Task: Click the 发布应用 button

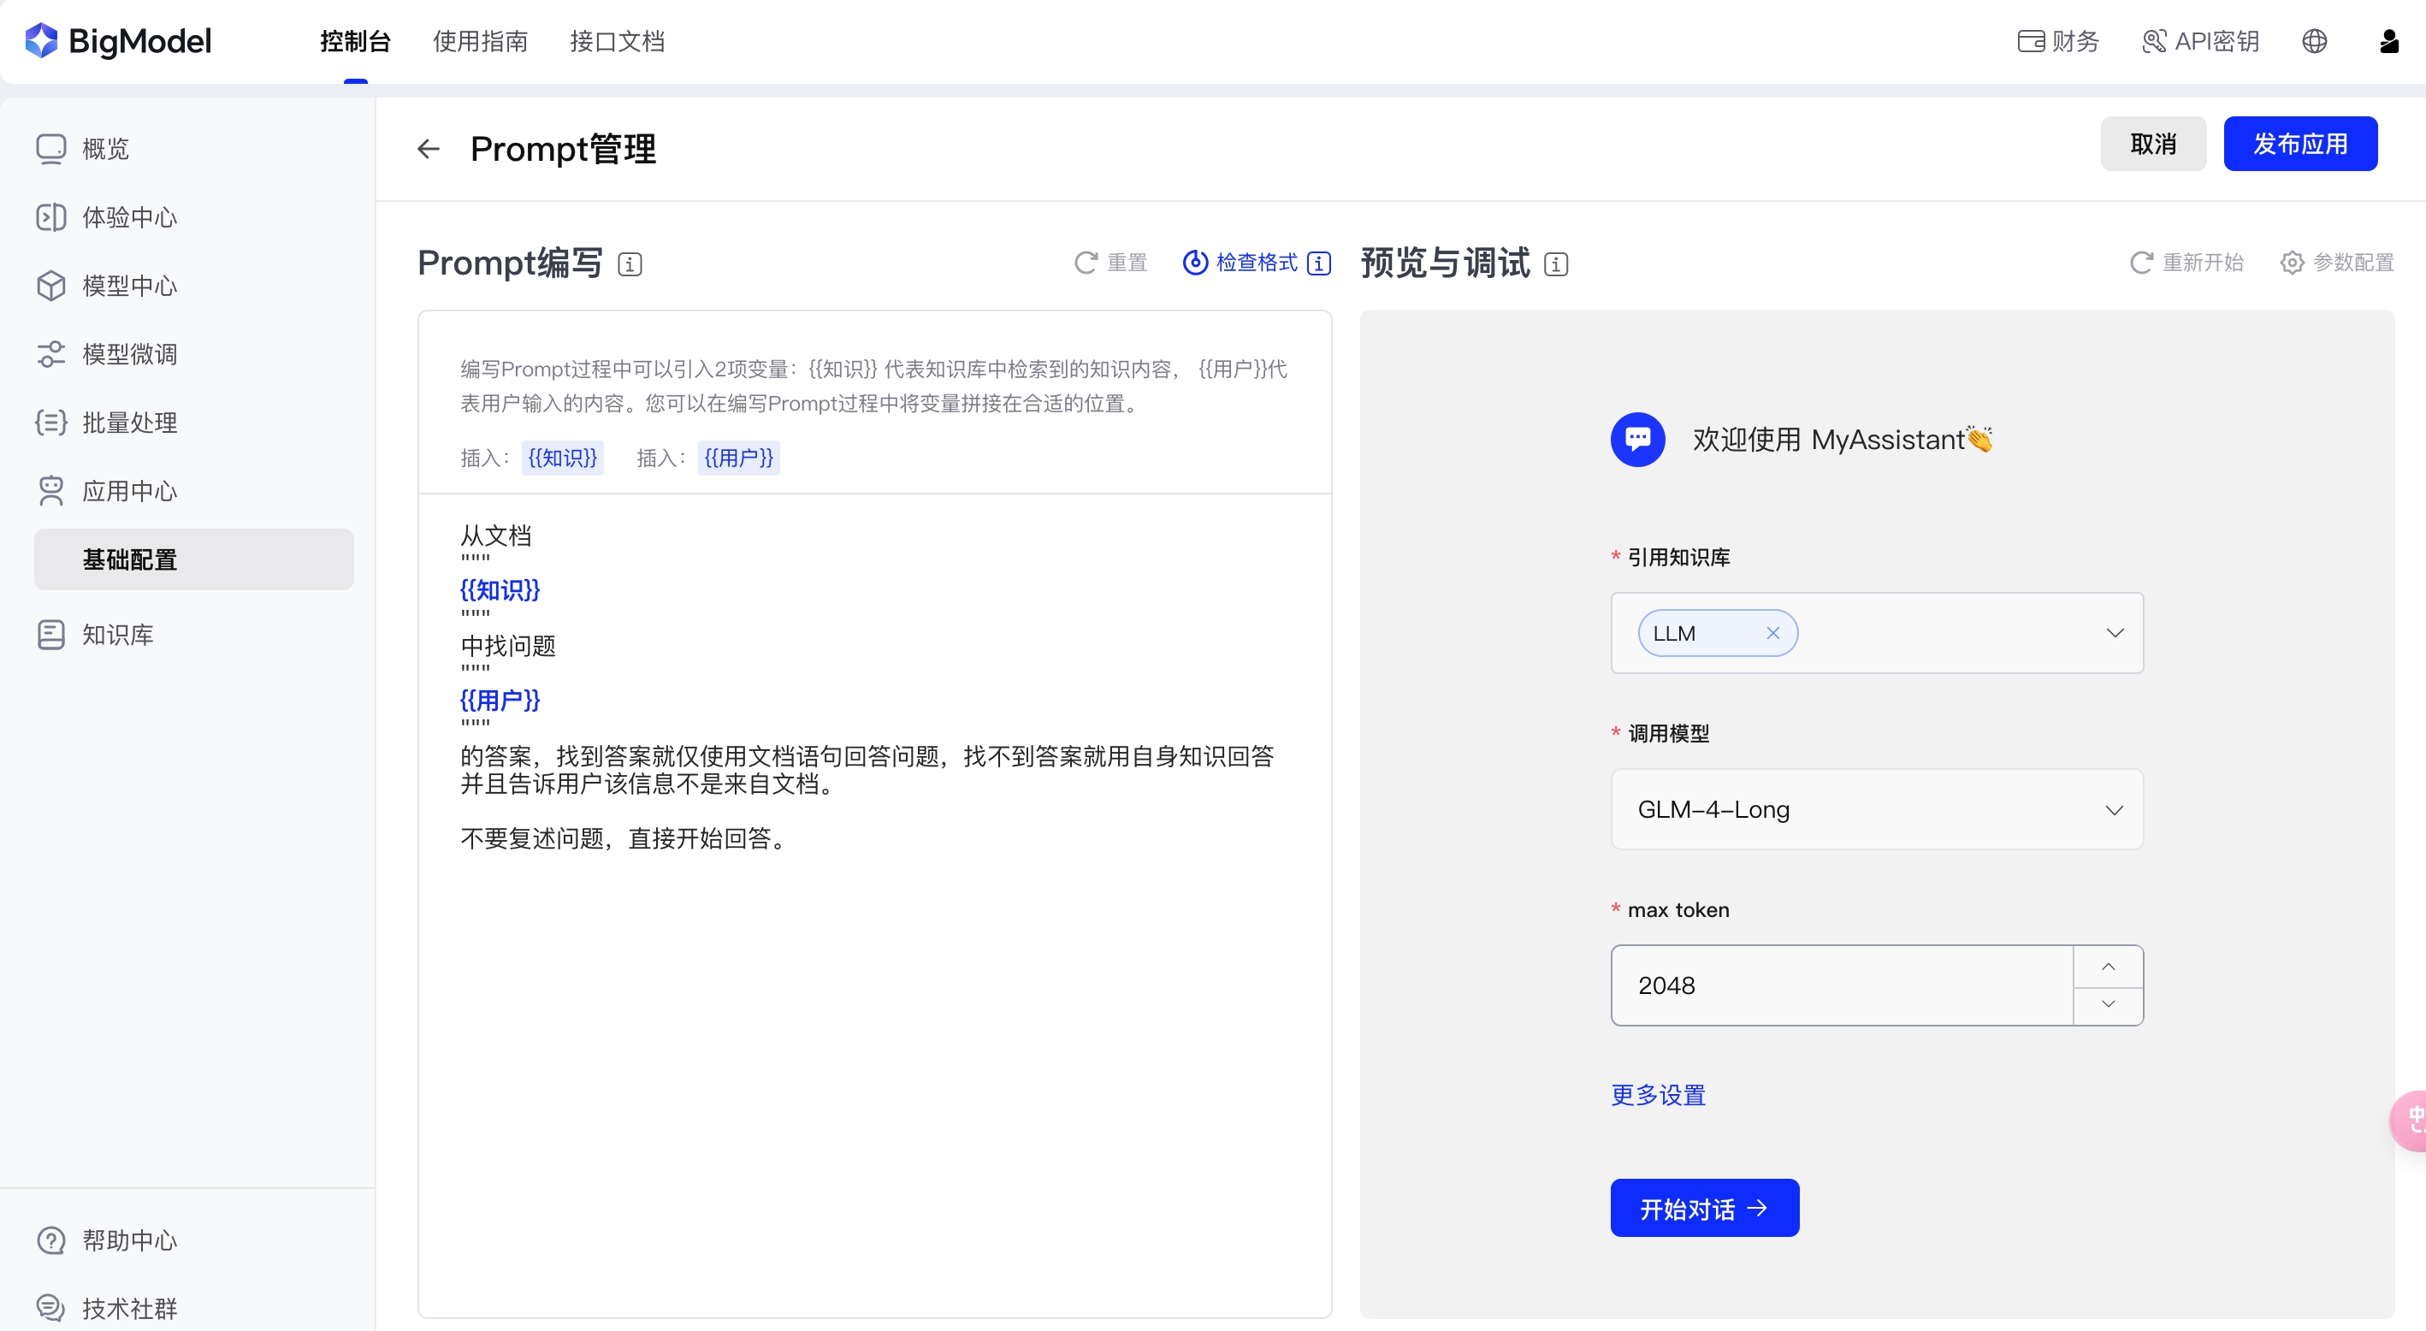Action: [2299, 144]
